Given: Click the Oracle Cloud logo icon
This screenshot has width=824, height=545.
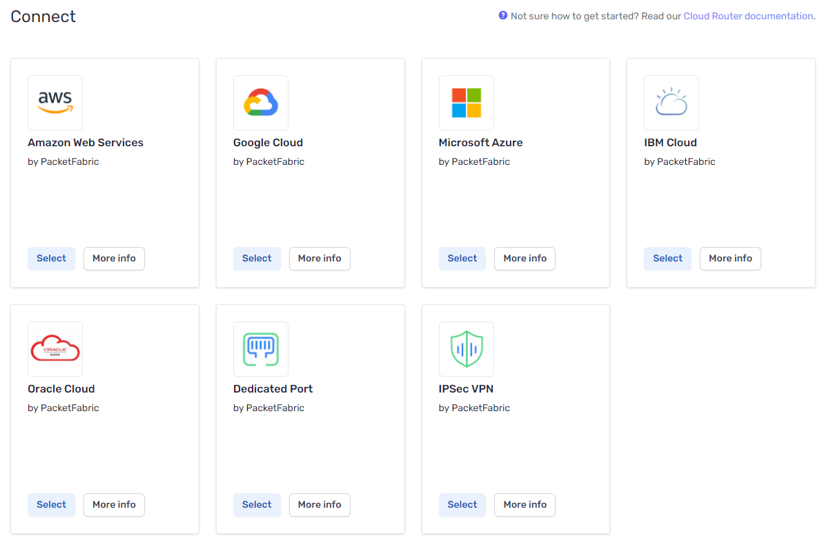Looking at the screenshot, I should tap(55, 349).
